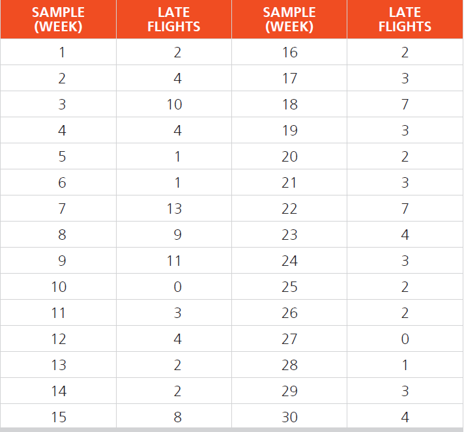This screenshot has width=464, height=432.
Task: Click week 25 cell
Action: click(289, 287)
